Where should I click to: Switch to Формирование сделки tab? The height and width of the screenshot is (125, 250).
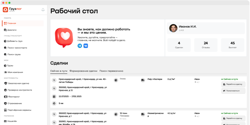(x=83, y=71)
